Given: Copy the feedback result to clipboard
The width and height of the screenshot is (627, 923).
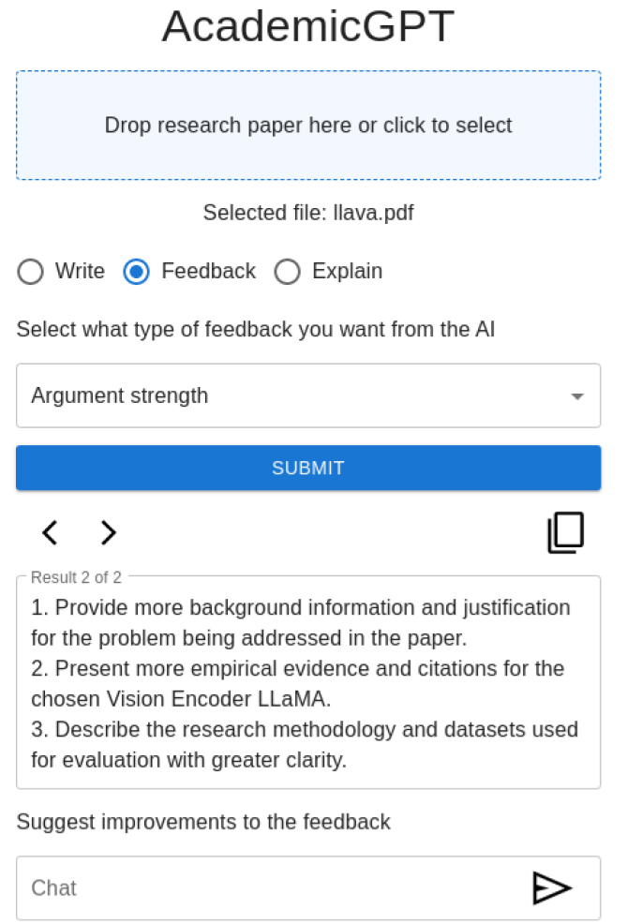Looking at the screenshot, I should (x=565, y=532).
